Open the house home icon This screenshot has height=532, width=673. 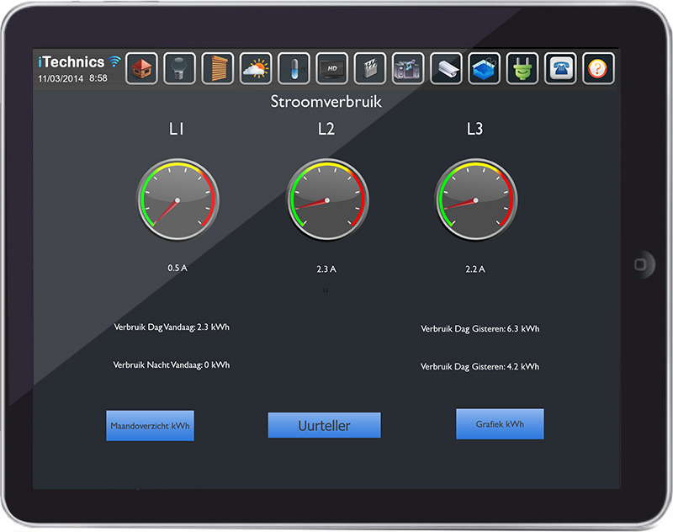click(141, 69)
